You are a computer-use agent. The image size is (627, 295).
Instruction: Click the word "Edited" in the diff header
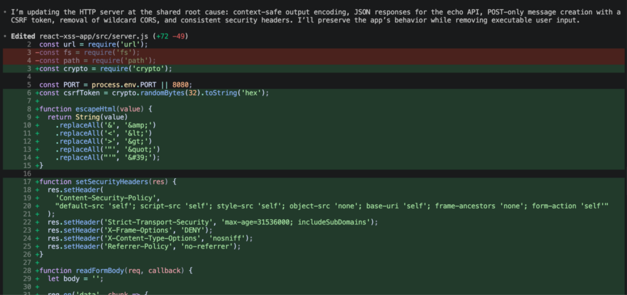(x=23, y=36)
